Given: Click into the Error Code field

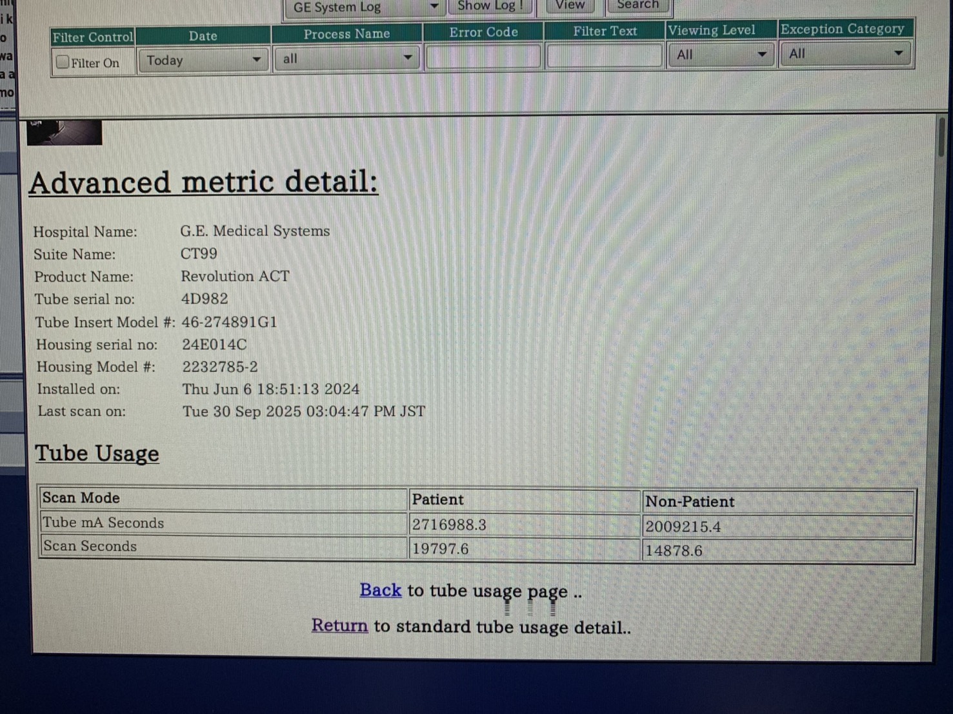Looking at the screenshot, I should (483, 57).
